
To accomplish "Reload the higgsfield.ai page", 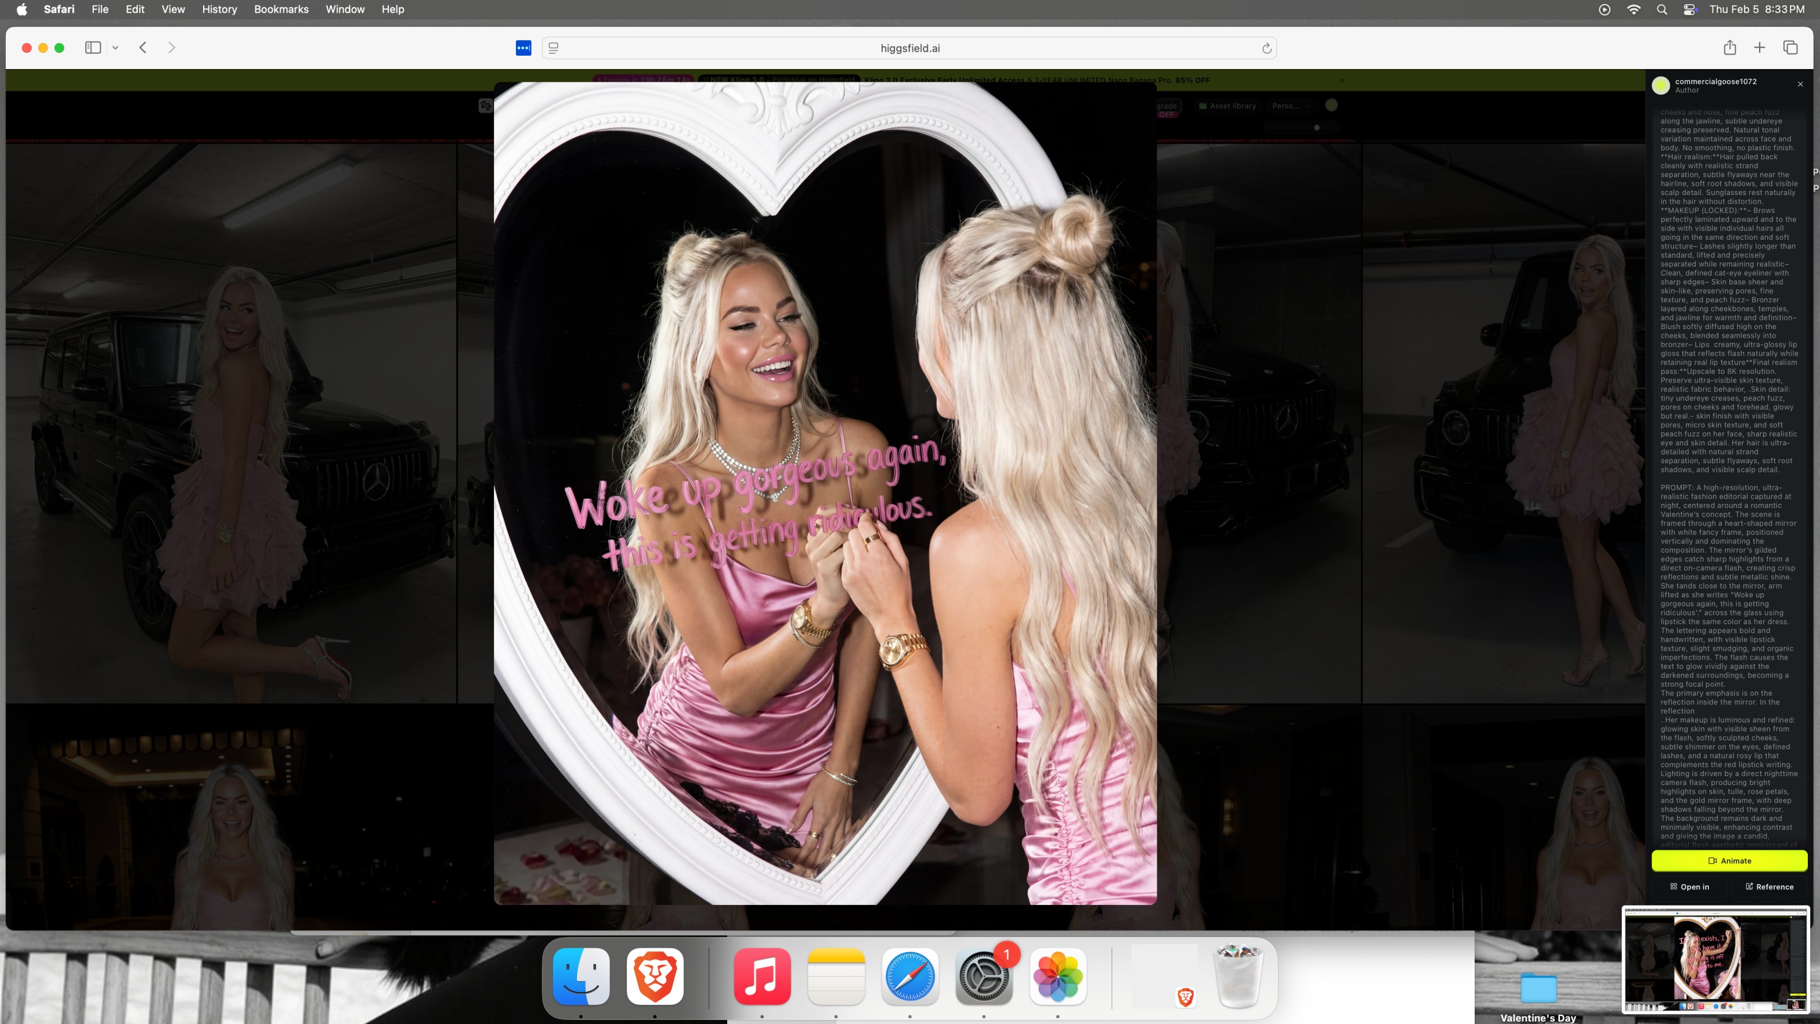I will [x=1266, y=48].
